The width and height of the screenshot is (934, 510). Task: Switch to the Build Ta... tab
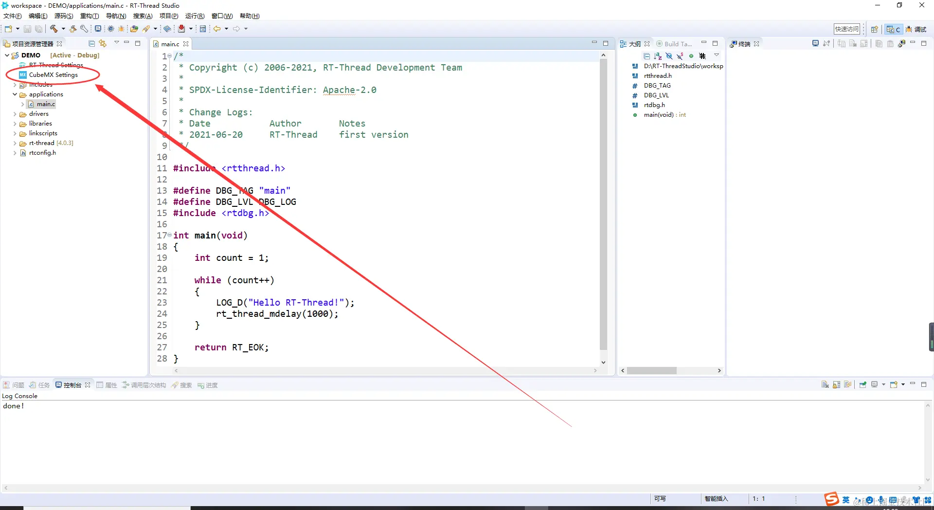674,44
